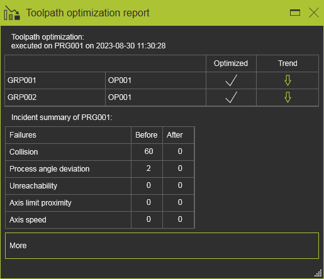Click the Trend column header
This screenshot has width=324, height=279.
[x=288, y=63]
